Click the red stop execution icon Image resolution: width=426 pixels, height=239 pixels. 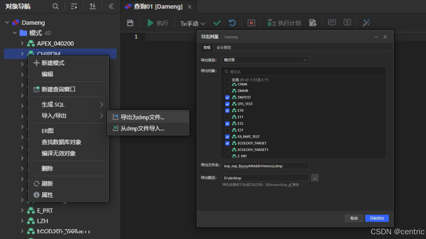pyautogui.click(x=251, y=23)
